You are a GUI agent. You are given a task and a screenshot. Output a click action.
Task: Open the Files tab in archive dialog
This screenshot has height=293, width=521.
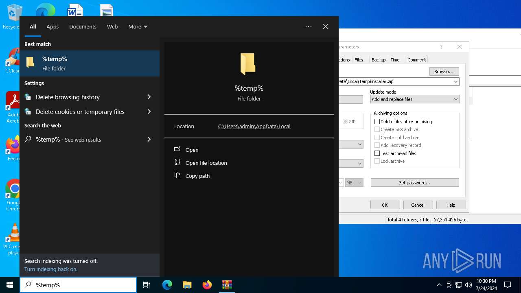(359, 60)
